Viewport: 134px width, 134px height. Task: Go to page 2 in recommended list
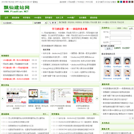133,118
